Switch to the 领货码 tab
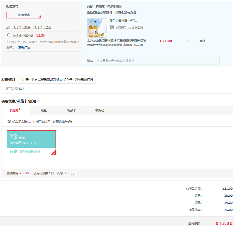 pos(100,110)
